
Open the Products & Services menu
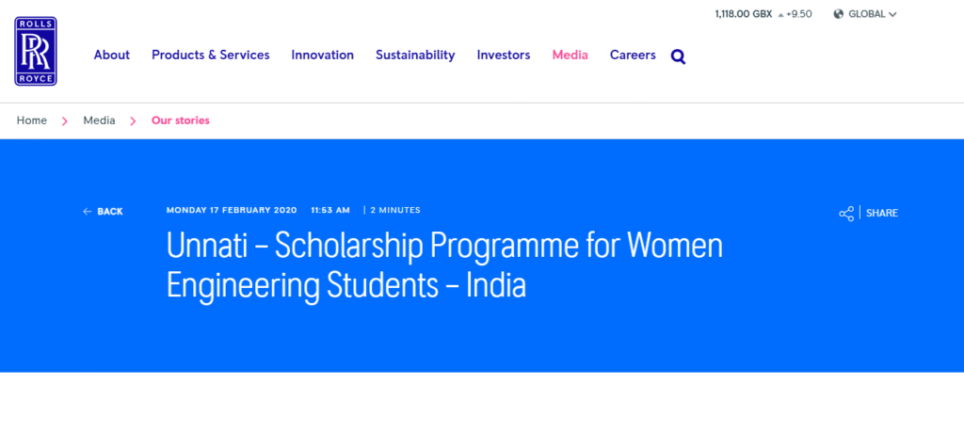click(211, 55)
